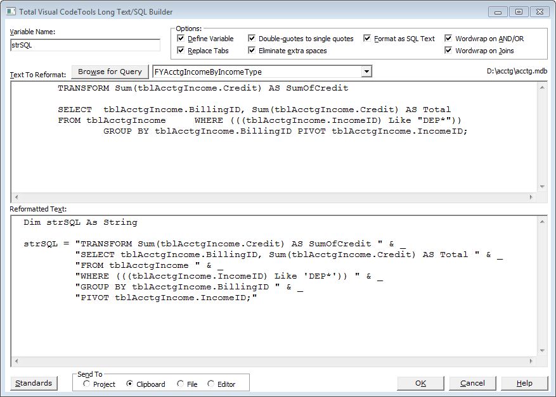556x397 pixels.
Task: Open Help for the SQL Builder
Action: pyautogui.click(x=524, y=383)
